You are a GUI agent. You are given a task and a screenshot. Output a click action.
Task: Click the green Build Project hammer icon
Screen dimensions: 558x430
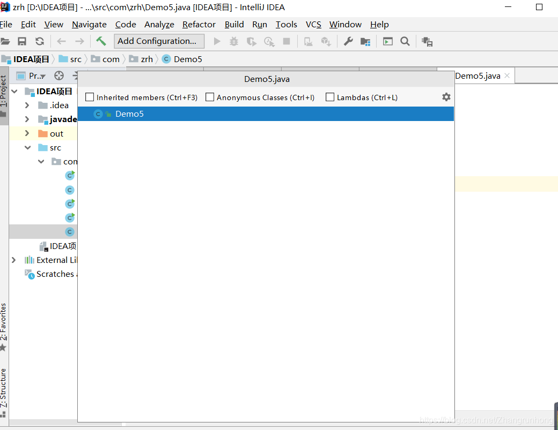tap(101, 41)
